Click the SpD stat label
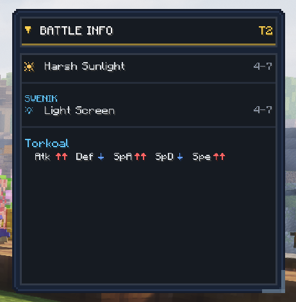 click(x=164, y=157)
